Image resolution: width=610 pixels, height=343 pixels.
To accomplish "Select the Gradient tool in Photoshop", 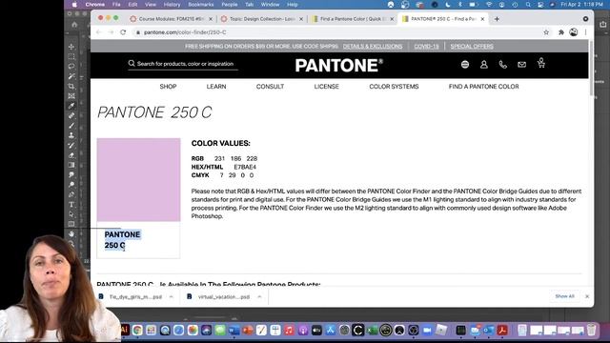I will pos(71,165).
